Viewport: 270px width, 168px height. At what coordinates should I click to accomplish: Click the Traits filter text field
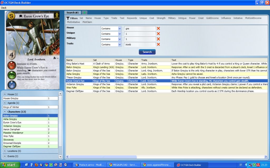(x=140, y=44)
